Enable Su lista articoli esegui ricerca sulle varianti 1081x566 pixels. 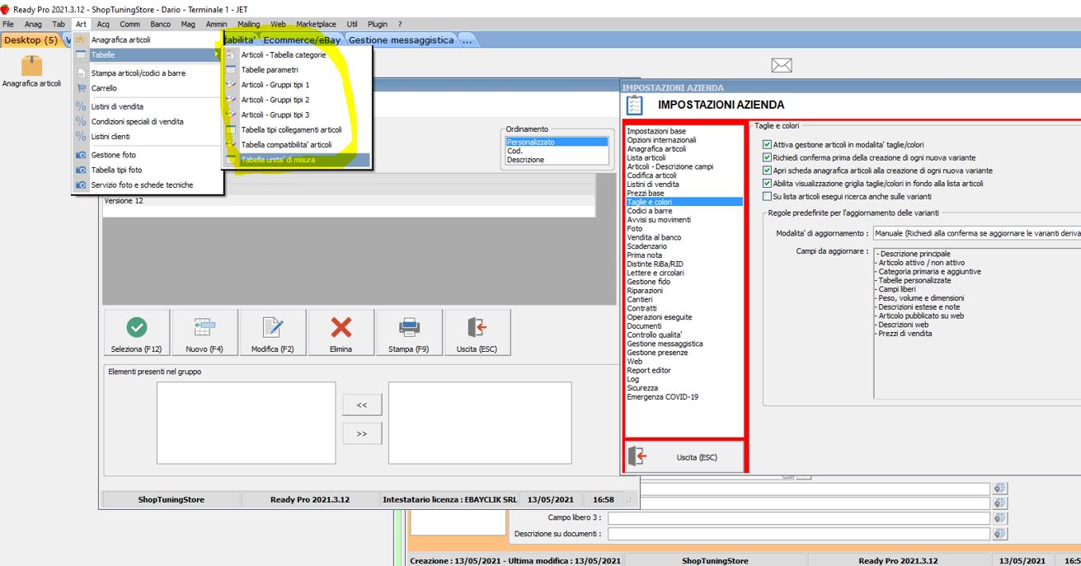pyautogui.click(x=767, y=197)
